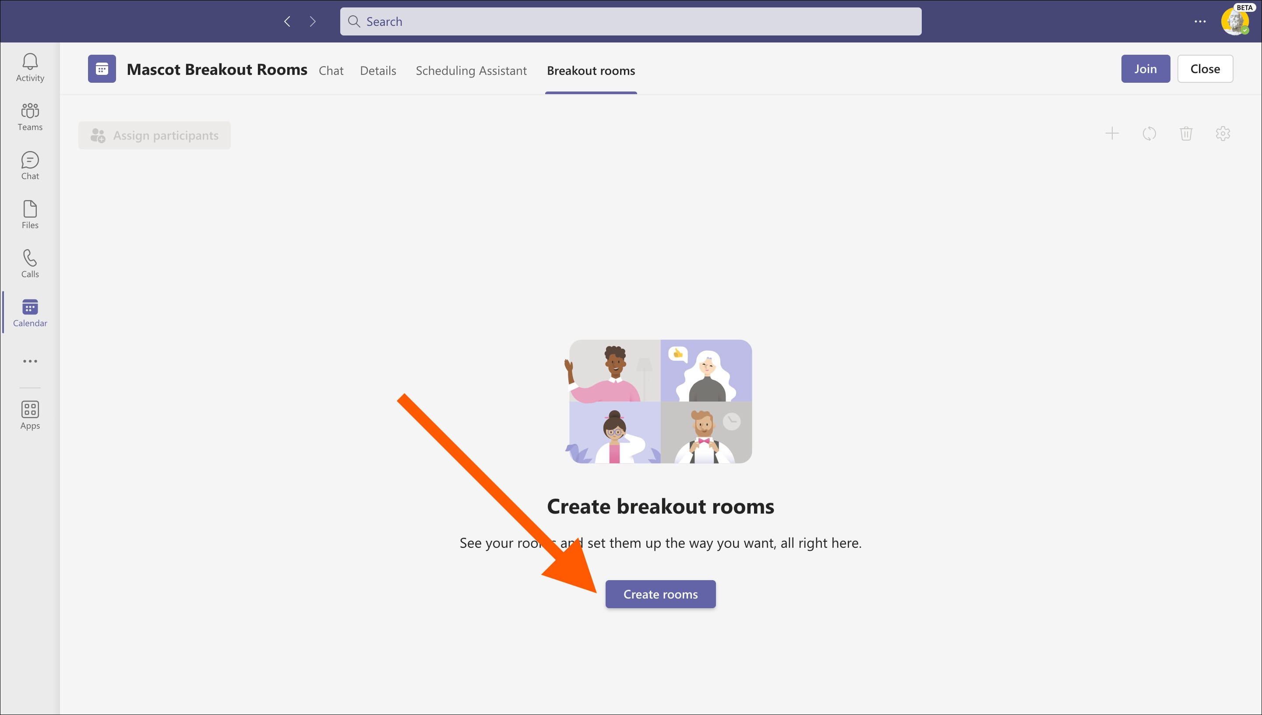Open the Teams sidebar icon
This screenshot has width=1262, height=715.
[x=30, y=116]
